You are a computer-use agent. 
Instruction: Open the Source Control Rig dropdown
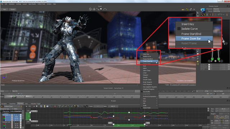click(x=221, y=11)
